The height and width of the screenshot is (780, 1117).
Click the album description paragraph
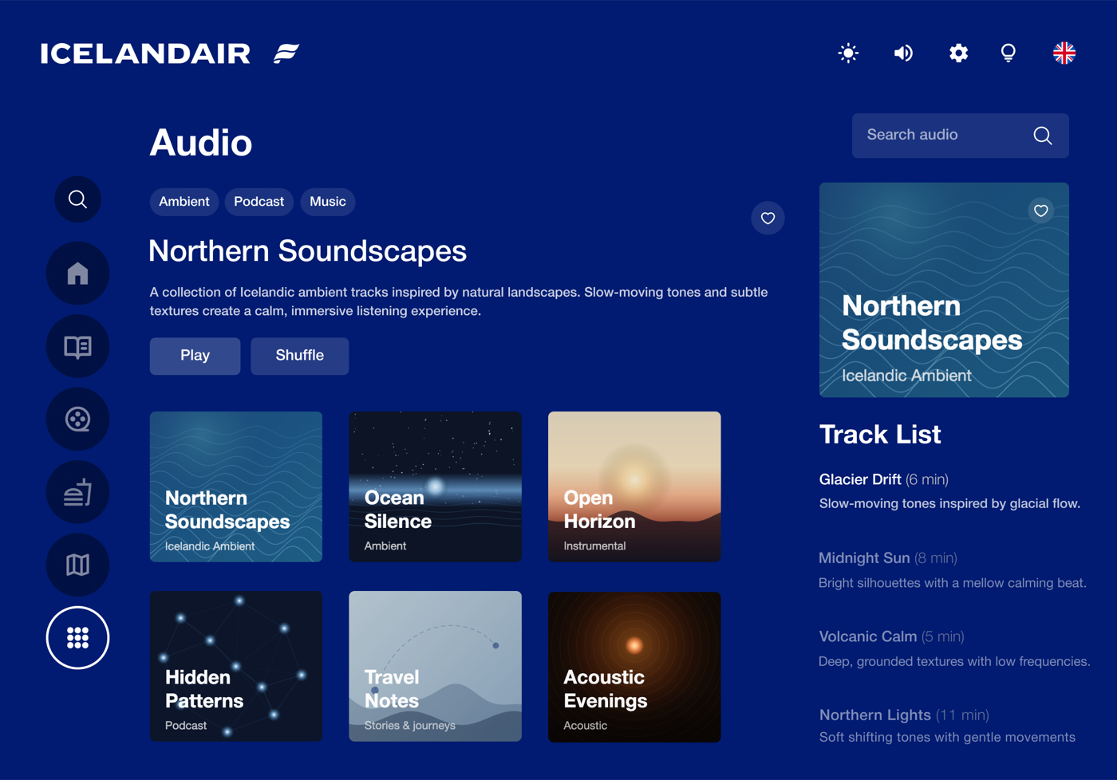coord(459,301)
